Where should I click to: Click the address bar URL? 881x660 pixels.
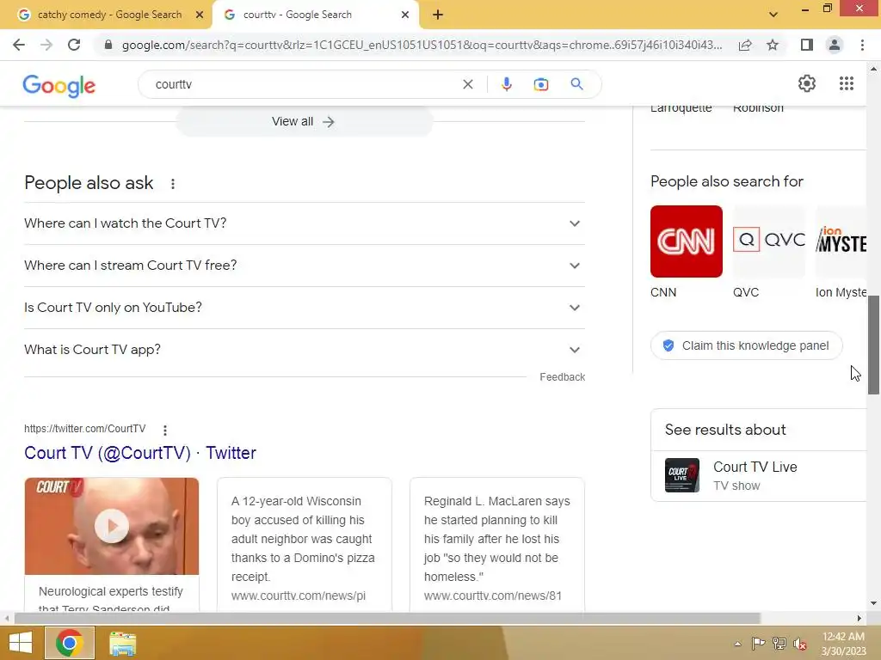422,45
